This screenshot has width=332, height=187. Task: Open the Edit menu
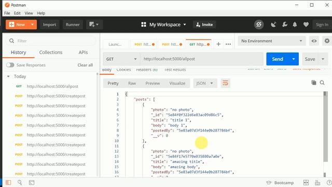(17, 13)
